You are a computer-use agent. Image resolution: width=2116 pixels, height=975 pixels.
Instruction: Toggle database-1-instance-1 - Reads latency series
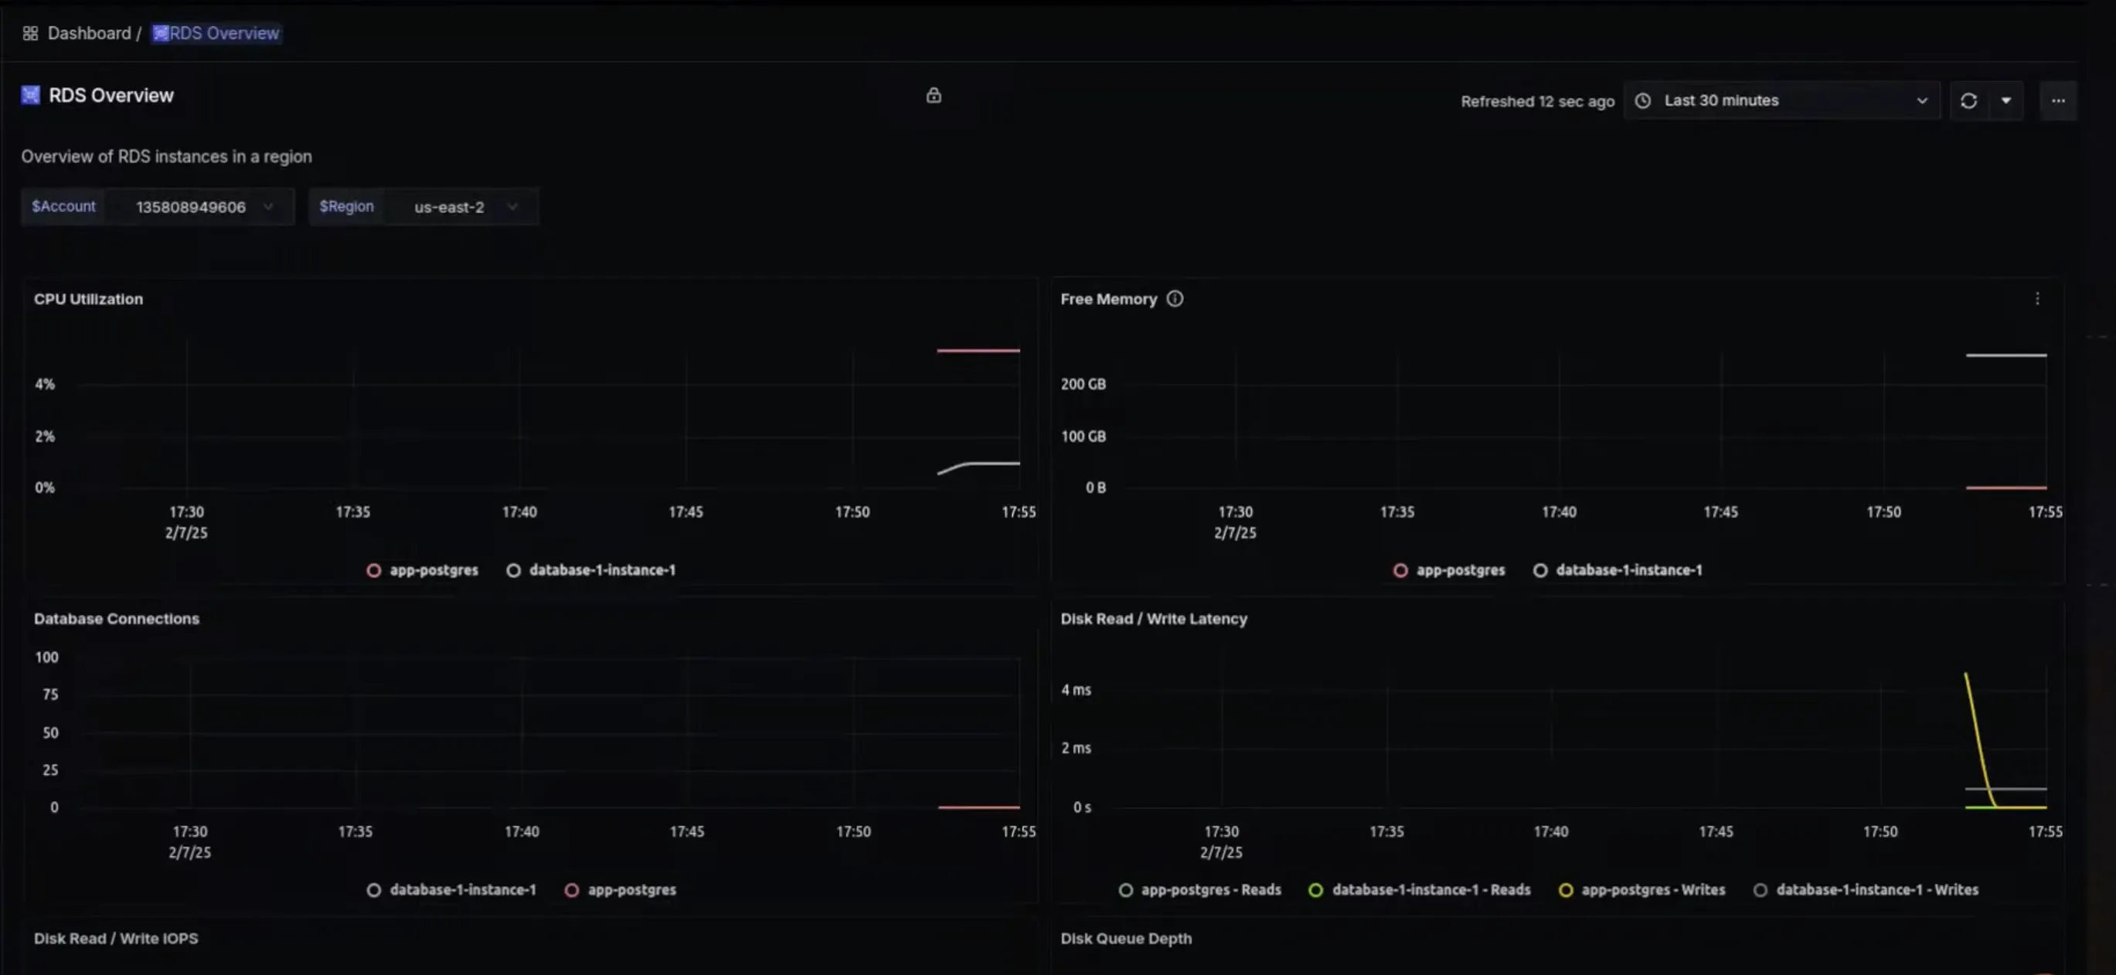pyautogui.click(x=1420, y=889)
